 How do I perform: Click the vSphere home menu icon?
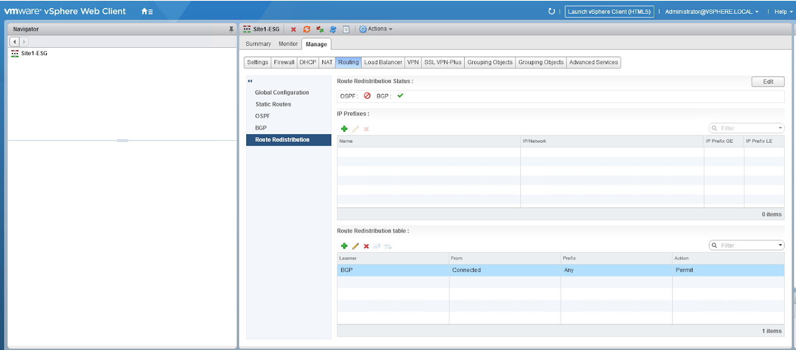[147, 11]
